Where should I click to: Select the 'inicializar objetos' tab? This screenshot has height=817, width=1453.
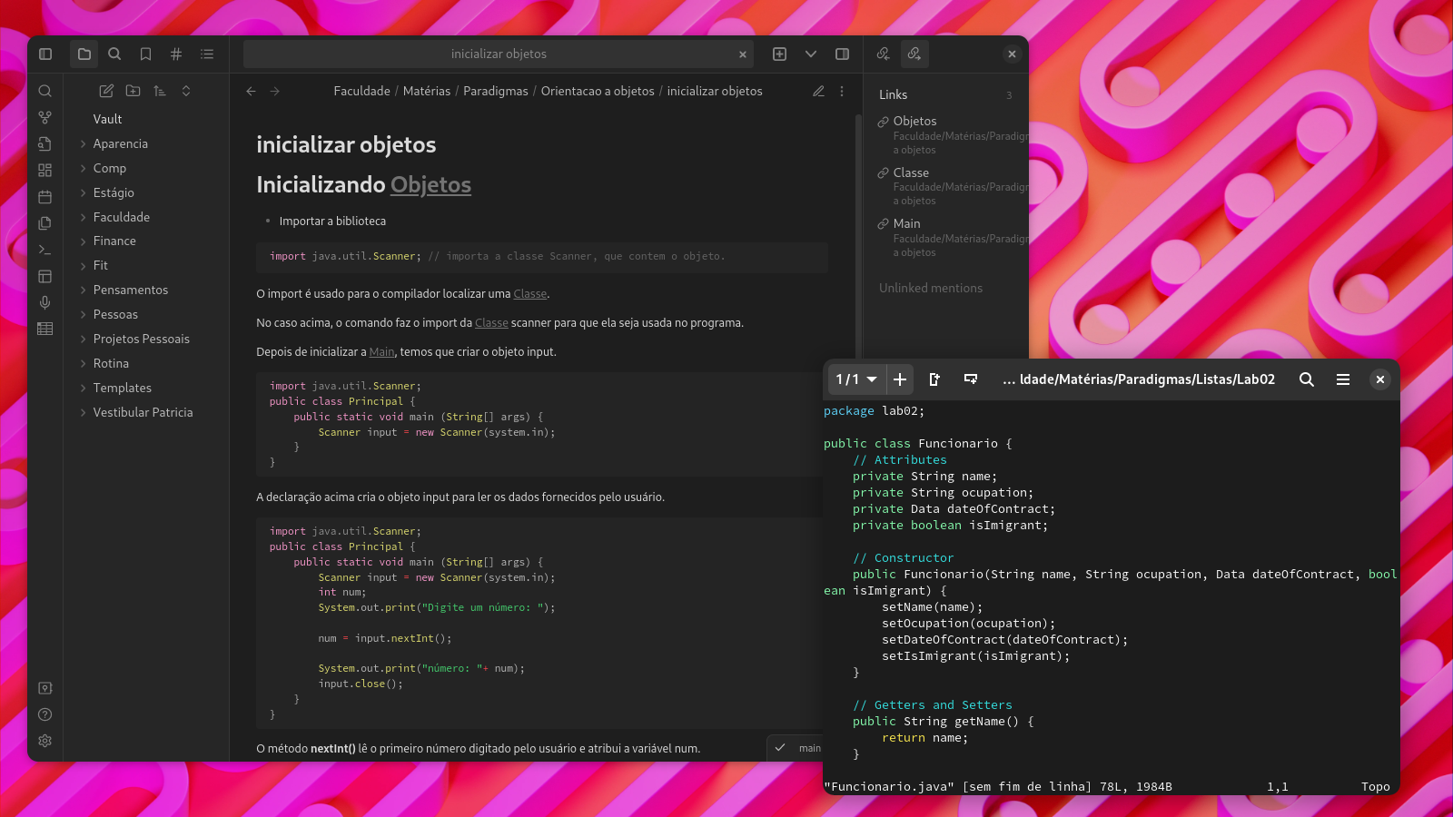499,54
